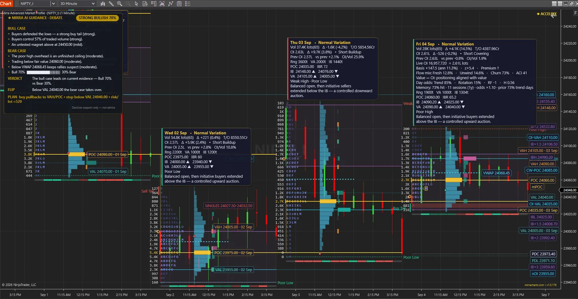Click the VWAP 24068.45 label
Viewport: 578px width, 299px height.
496,173
